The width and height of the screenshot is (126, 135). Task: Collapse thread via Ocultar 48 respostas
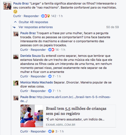pos(33,22)
